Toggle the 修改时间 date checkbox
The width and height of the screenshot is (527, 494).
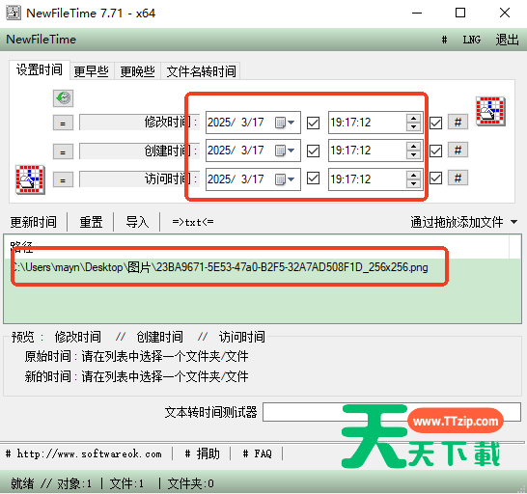coord(313,123)
